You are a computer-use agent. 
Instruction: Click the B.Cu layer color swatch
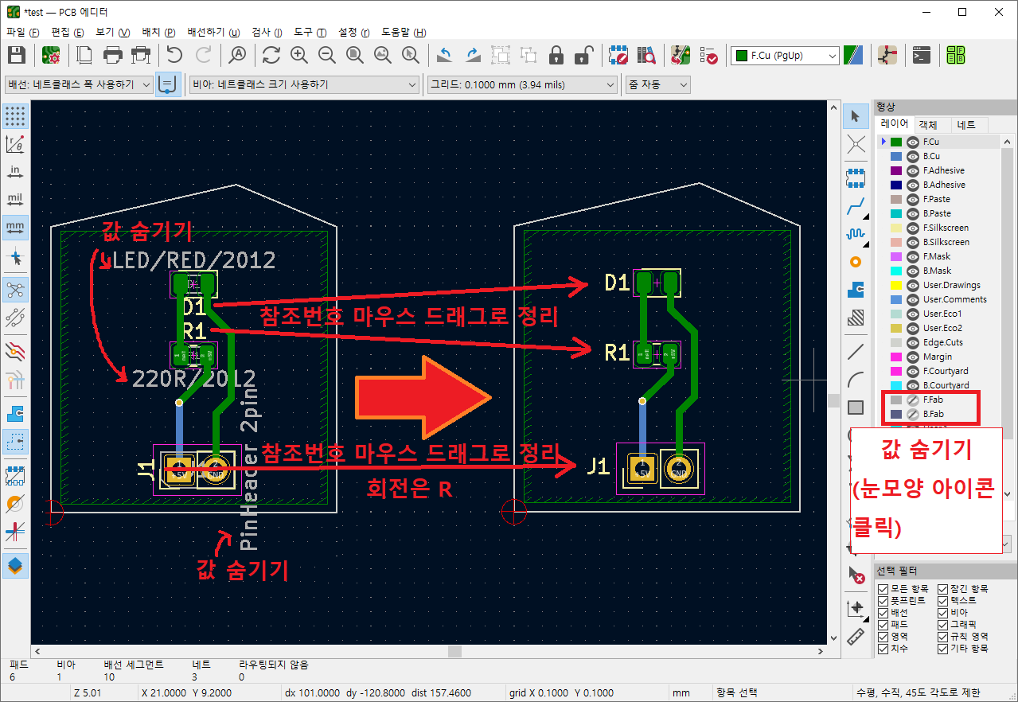click(x=896, y=156)
